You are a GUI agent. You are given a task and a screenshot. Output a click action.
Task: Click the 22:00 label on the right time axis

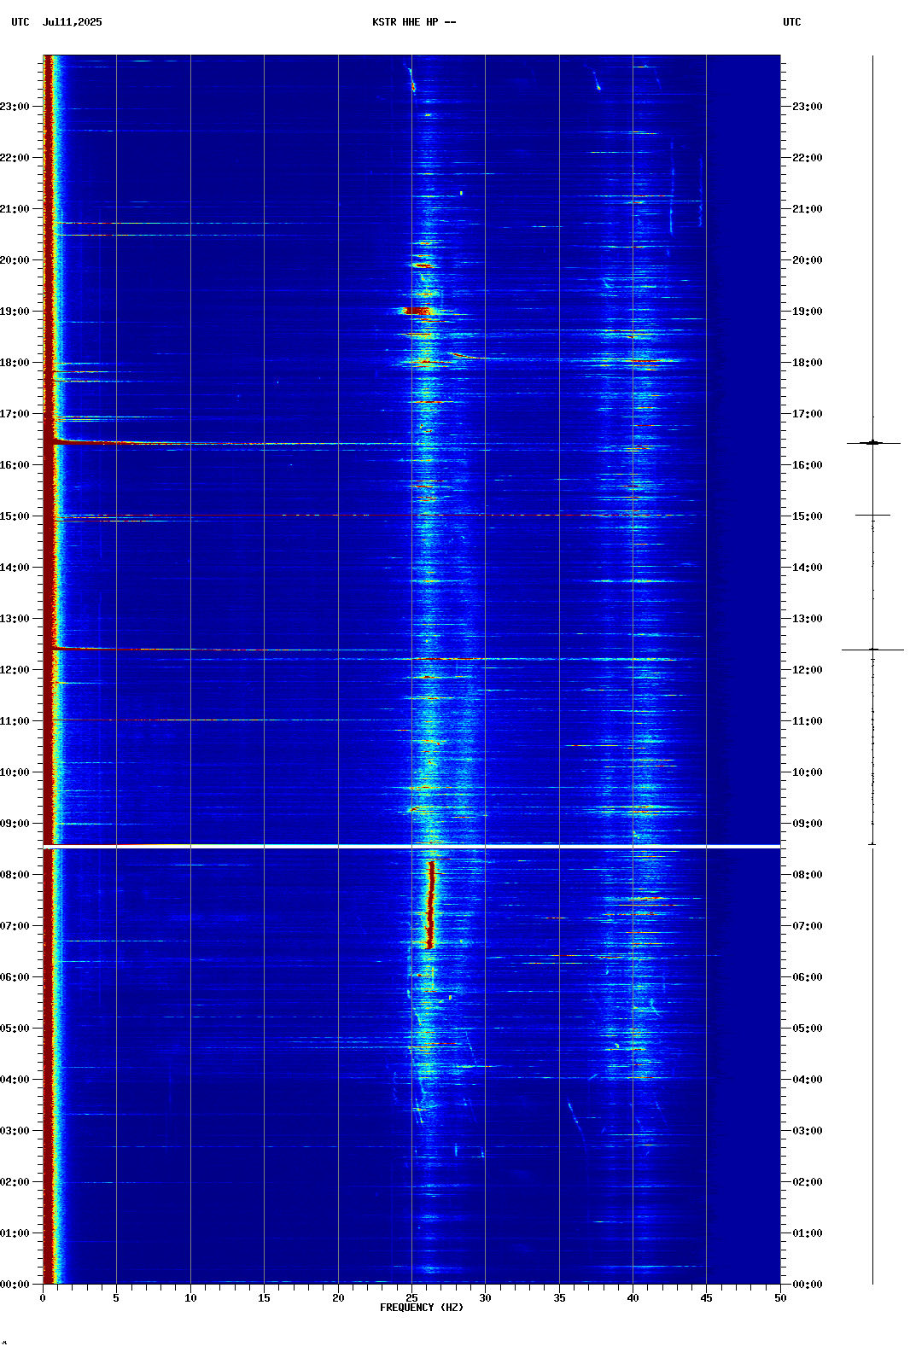tap(808, 158)
